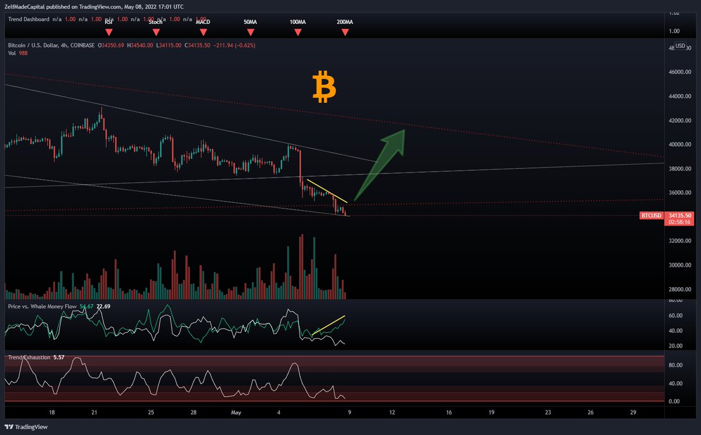
Task: Click the 60.00 Whale Money Flow axis label
Action: tap(676, 315)
